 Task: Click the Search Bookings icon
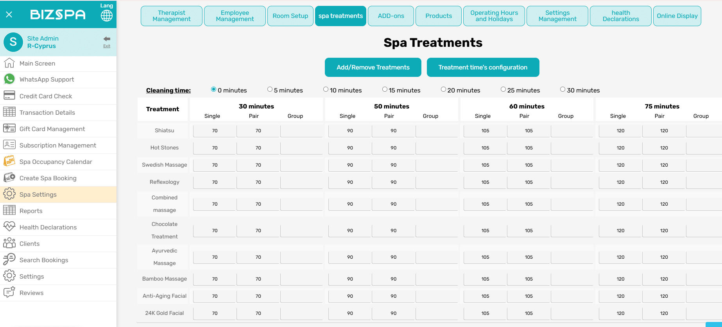pos(9,259)
